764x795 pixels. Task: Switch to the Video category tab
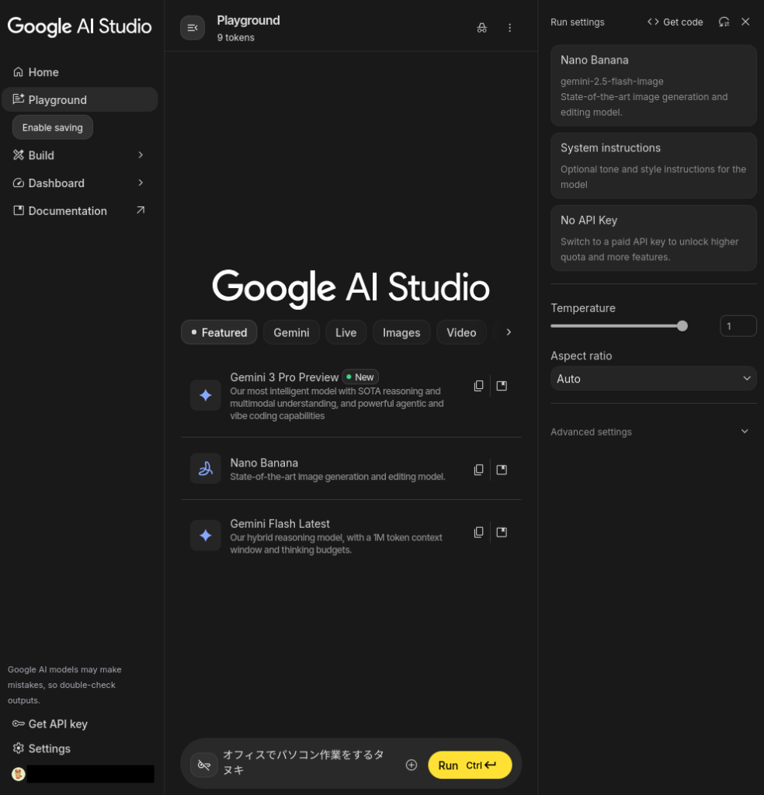[x=461, y=332]
